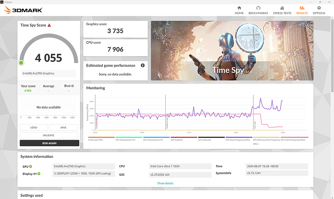Click the second Graphics test marker line
This screenshot has width=334, height=199.
point(166,112)
